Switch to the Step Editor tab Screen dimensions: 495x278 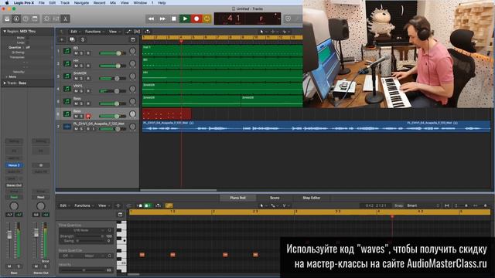[311, 198]
